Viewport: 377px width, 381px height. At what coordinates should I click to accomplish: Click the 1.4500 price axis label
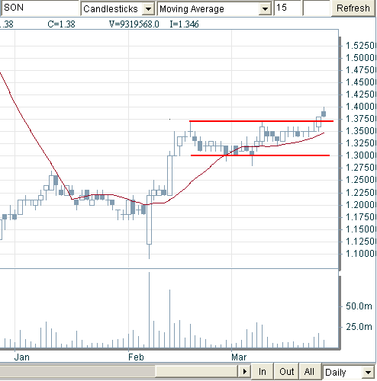(361, 82)
